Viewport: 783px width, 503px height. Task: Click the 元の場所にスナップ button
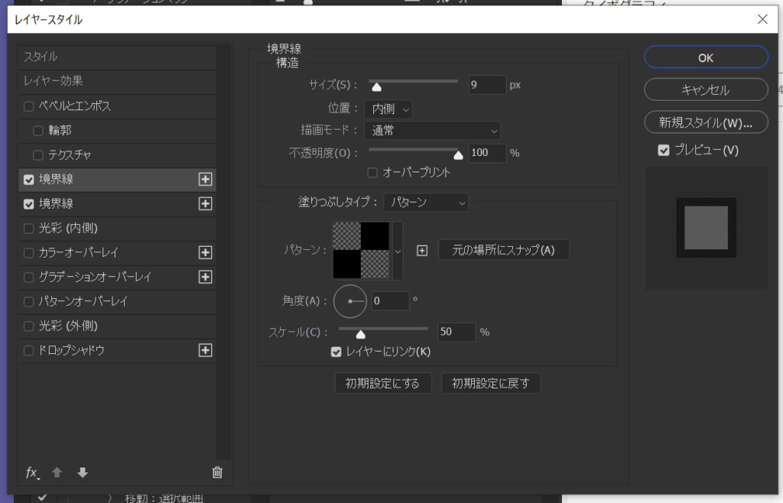pyautogui.click(x=503, y=250)
